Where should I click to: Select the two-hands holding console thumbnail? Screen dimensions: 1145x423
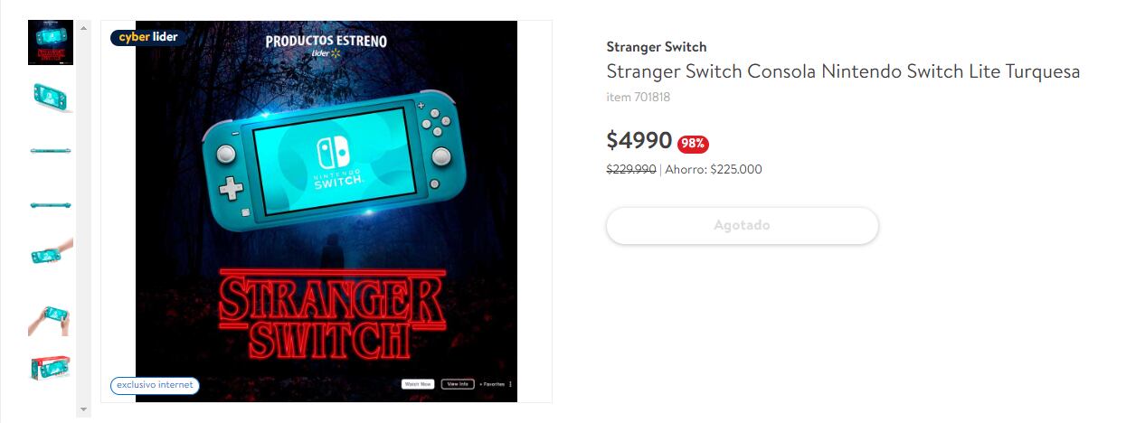[51, 316]
